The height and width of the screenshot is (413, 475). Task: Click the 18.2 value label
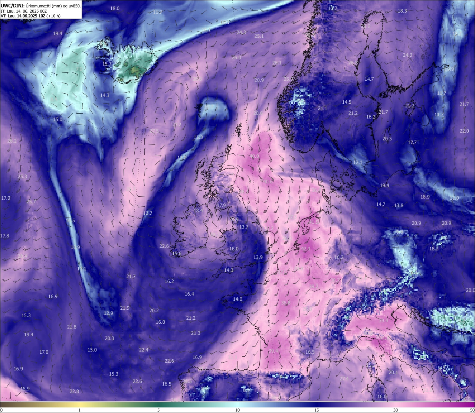coord(434,249)
